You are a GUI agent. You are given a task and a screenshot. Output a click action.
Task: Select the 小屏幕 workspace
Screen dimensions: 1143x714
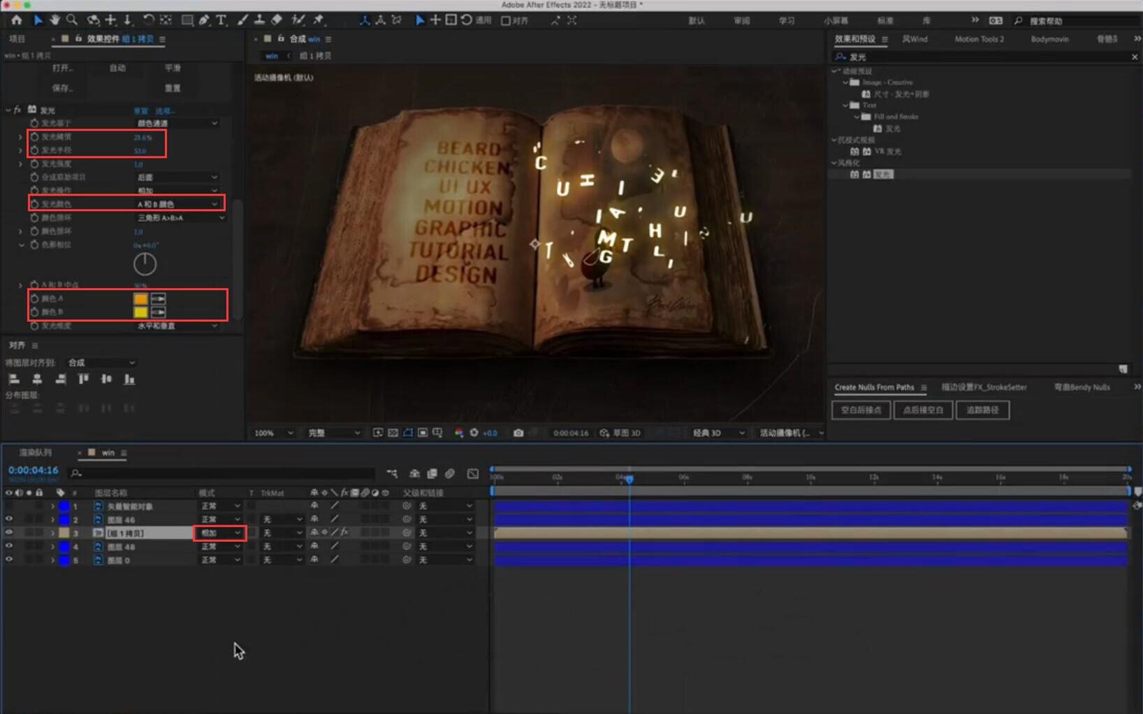pyautogui.click(x=836, y=21)
